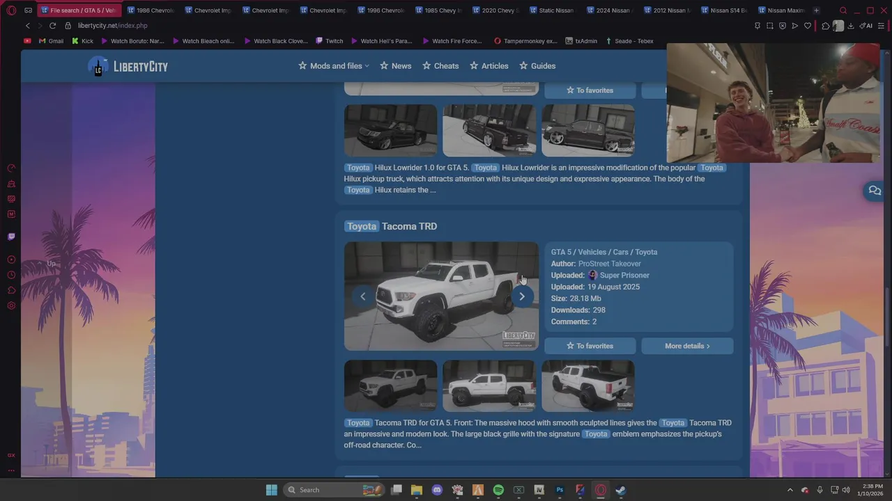892x501 pixels.
Task: Open third Tacoma TRD rear-view thumbnail
Action: click(588, 385)
